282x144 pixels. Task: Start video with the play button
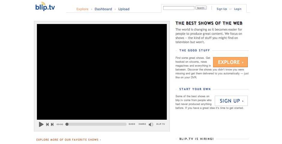coord(41,124)
